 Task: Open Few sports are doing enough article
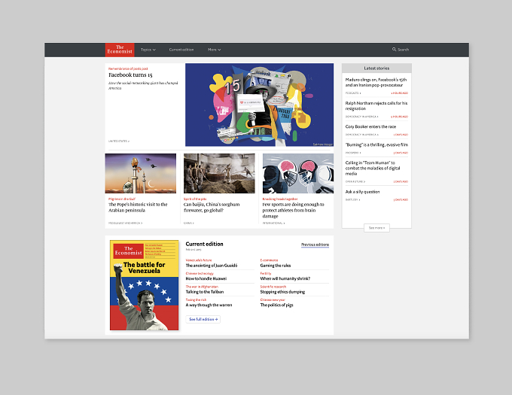293,210
